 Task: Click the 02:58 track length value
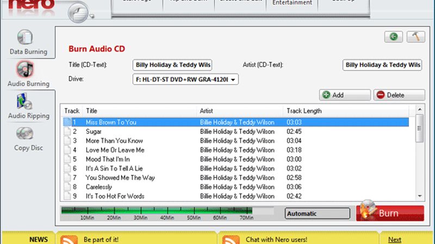point(294,178)
